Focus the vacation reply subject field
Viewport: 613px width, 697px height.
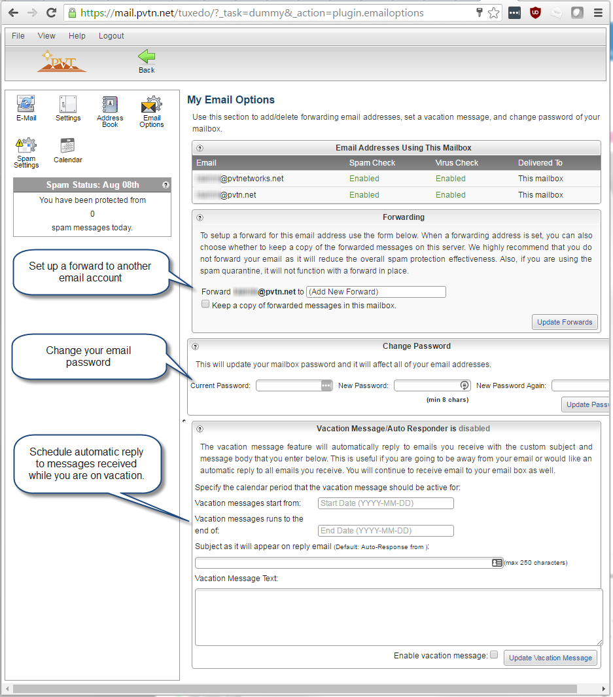pyautogui.click(x=349, y=563)
